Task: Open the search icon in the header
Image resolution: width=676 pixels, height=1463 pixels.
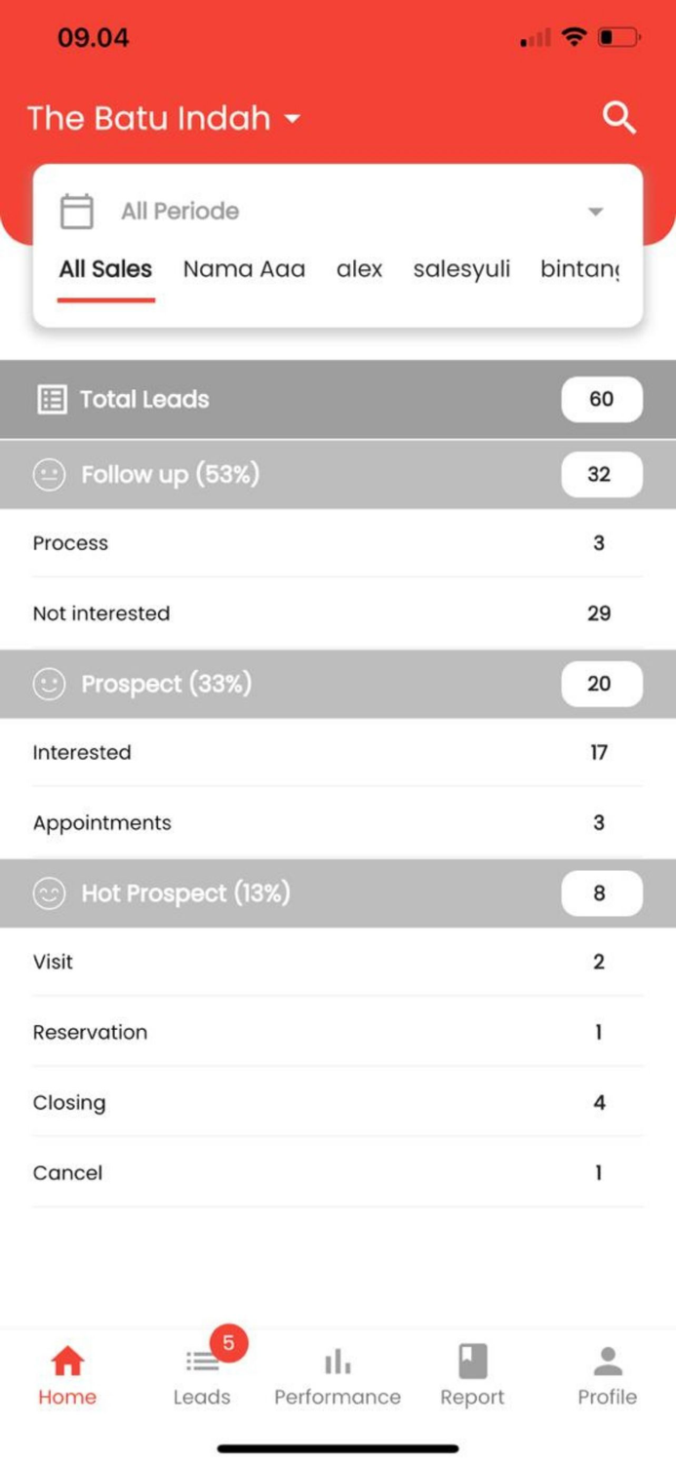Action: click(x=618, y=118)
